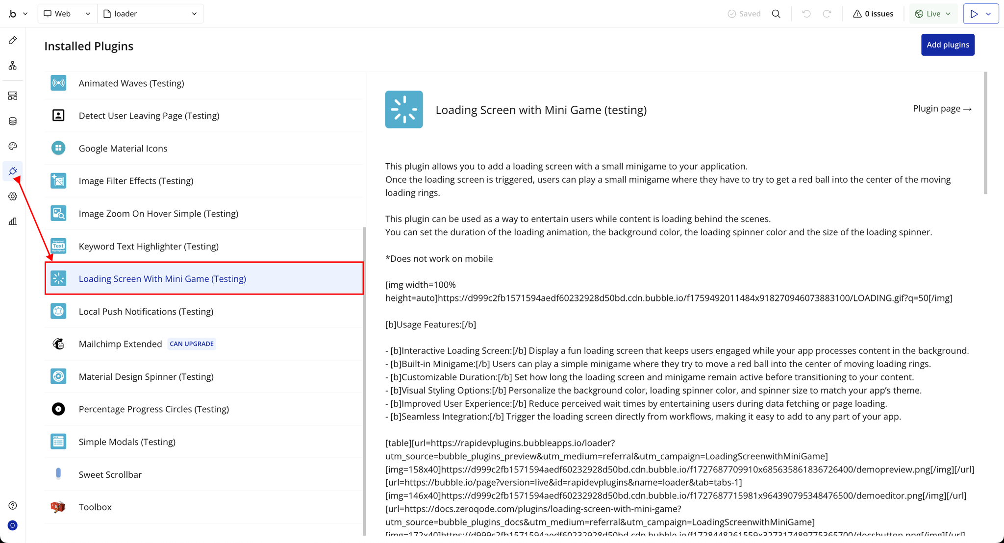Open the Design tab pencil icon

point(13,40)
